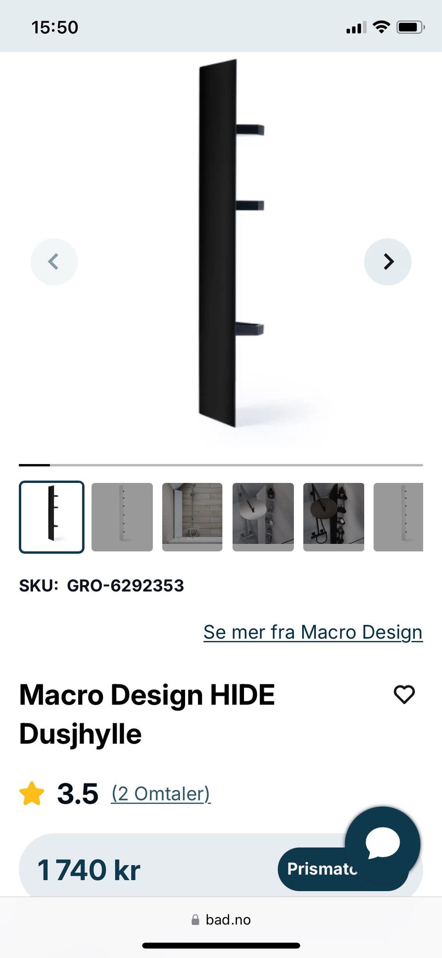The width and height of the screenshot is (442, 958).
Task: Tap the yellow star rating icon
Action: click(32, 793)
